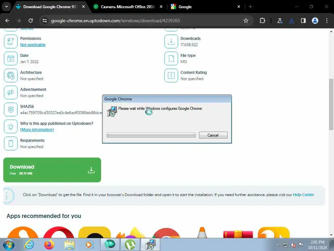334x251 pixels.
Task: Launch Internet Explorer from taskbar
Action: 29,244
